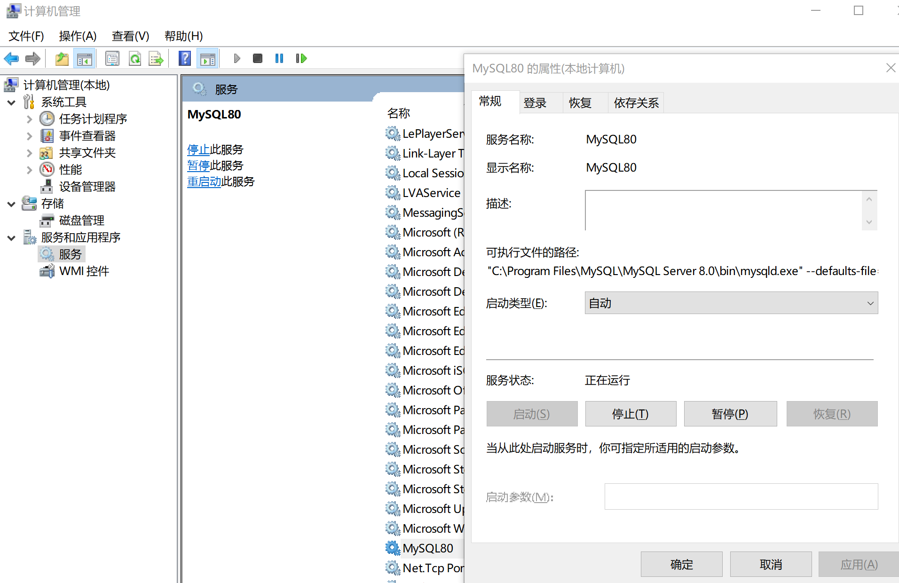The height and width of the screenshot is (583, 899).
Task: Click the Refresh toolbar icon
Action: [135, 59]
